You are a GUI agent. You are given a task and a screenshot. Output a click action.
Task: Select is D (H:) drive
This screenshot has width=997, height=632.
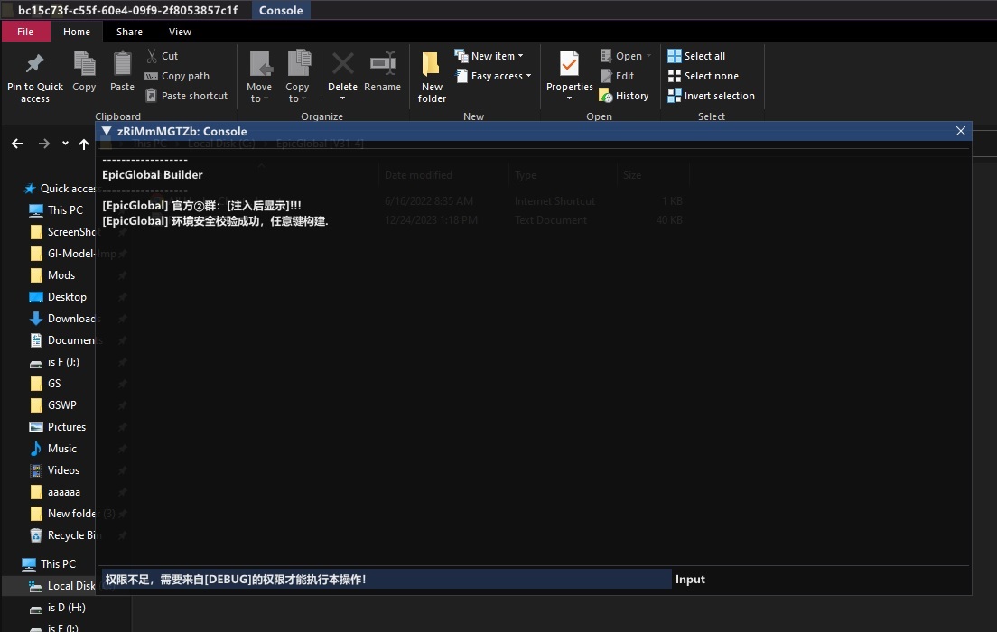click(x=58, y=608)
